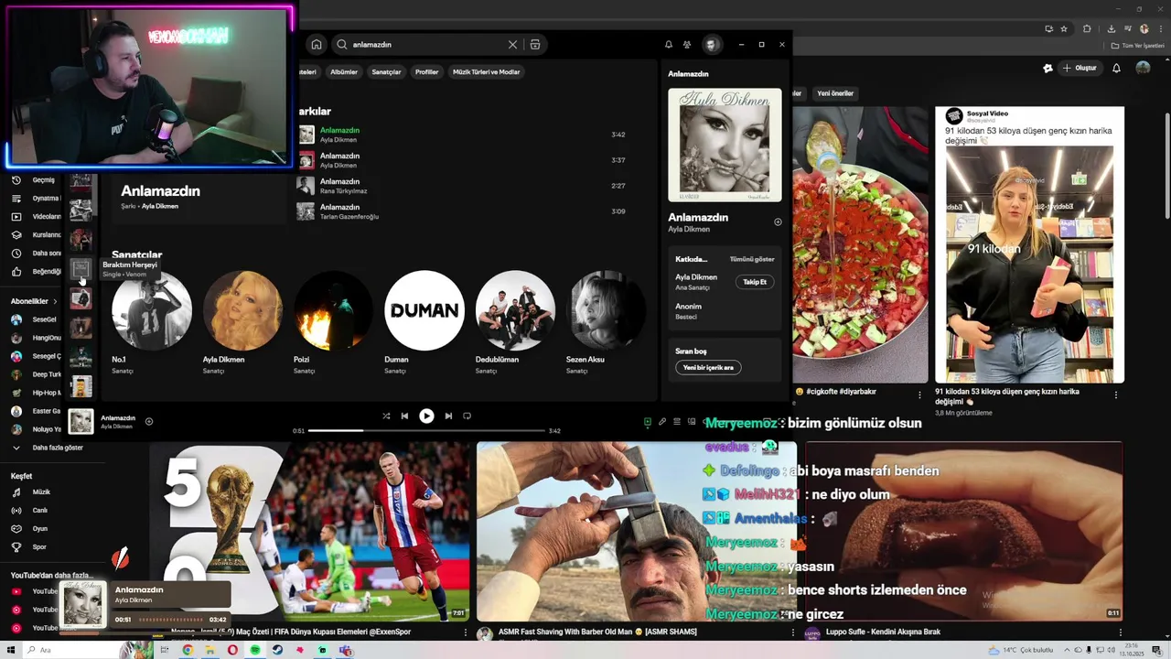Open the Sezen Aksu artist circle
The image size is (1171, 659).
point(606,310)
